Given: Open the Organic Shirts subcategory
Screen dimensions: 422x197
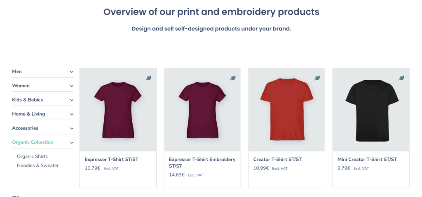Looking at the screenshot, I should click(32, 156).
